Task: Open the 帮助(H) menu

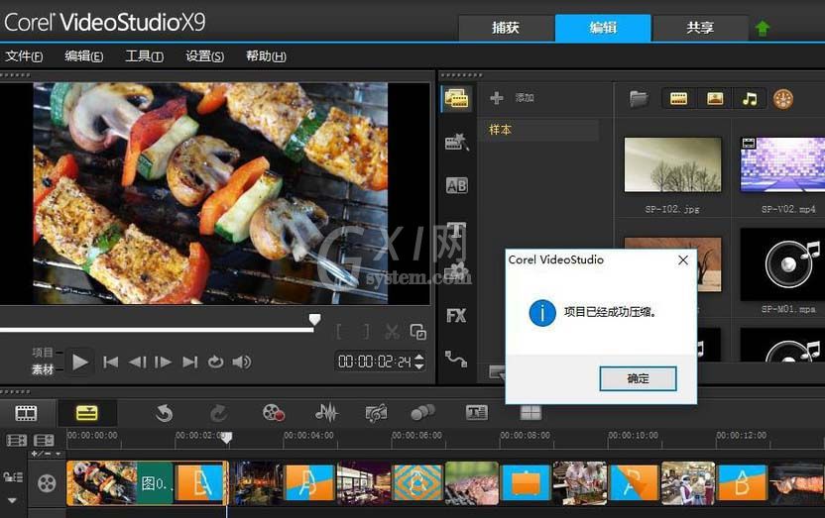Action: click(x=266, y=56)
